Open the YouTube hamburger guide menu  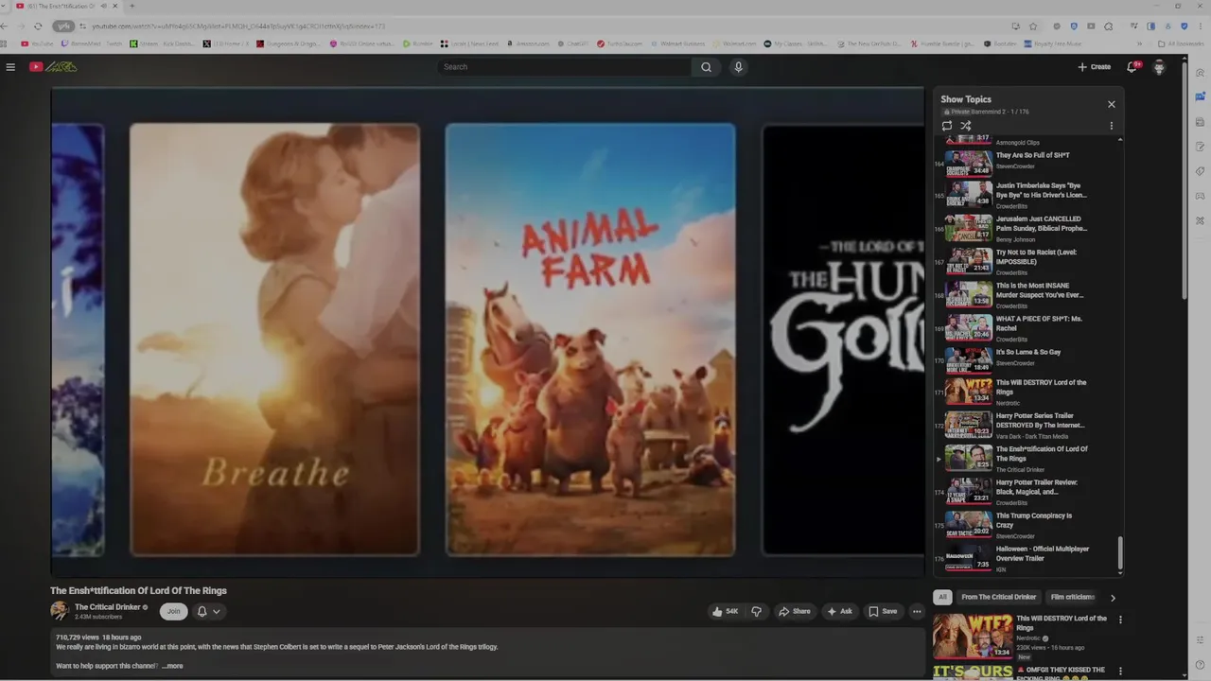pos(10,67)
